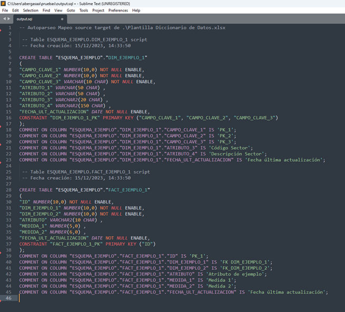Click "ATRIBUTO_3" column definition on line 13
The image size is (345, 312).
(x=64, y=100)
